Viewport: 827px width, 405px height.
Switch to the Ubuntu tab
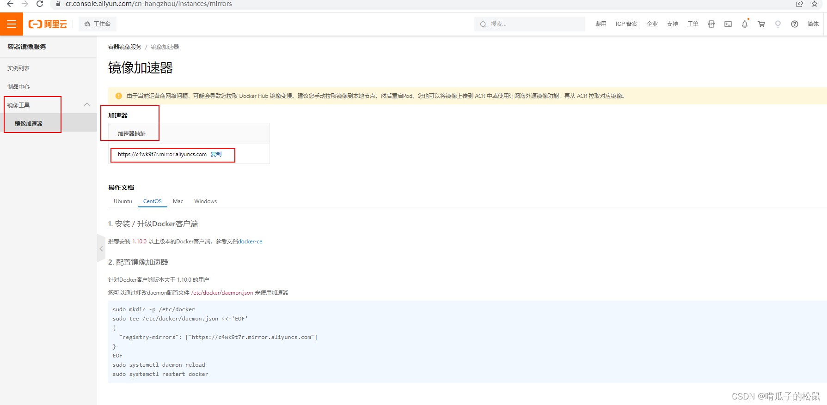pos(123,201)
